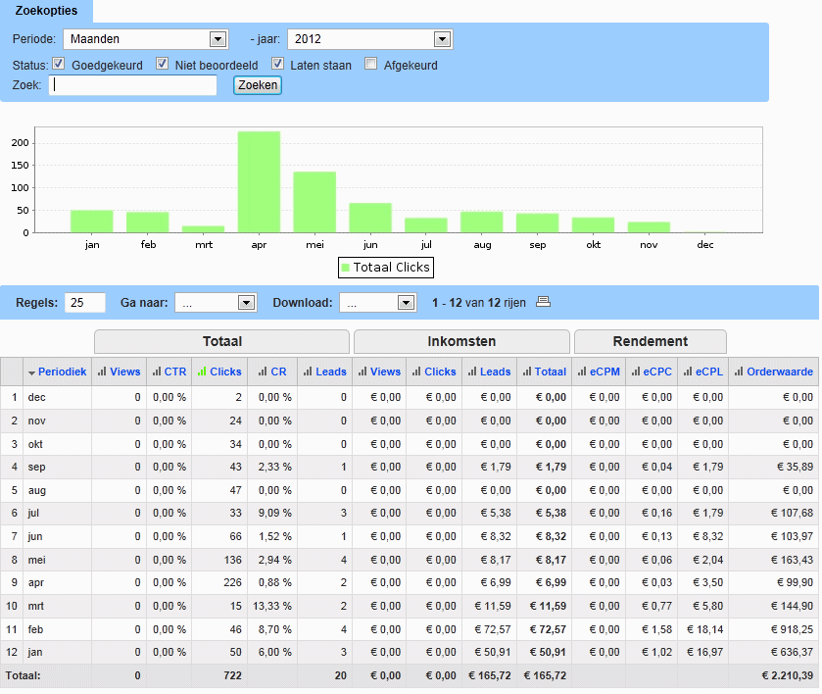Click the 13,33 % CR cell
The width and height of the screenshot is (822, 694).
pos(272,606)
